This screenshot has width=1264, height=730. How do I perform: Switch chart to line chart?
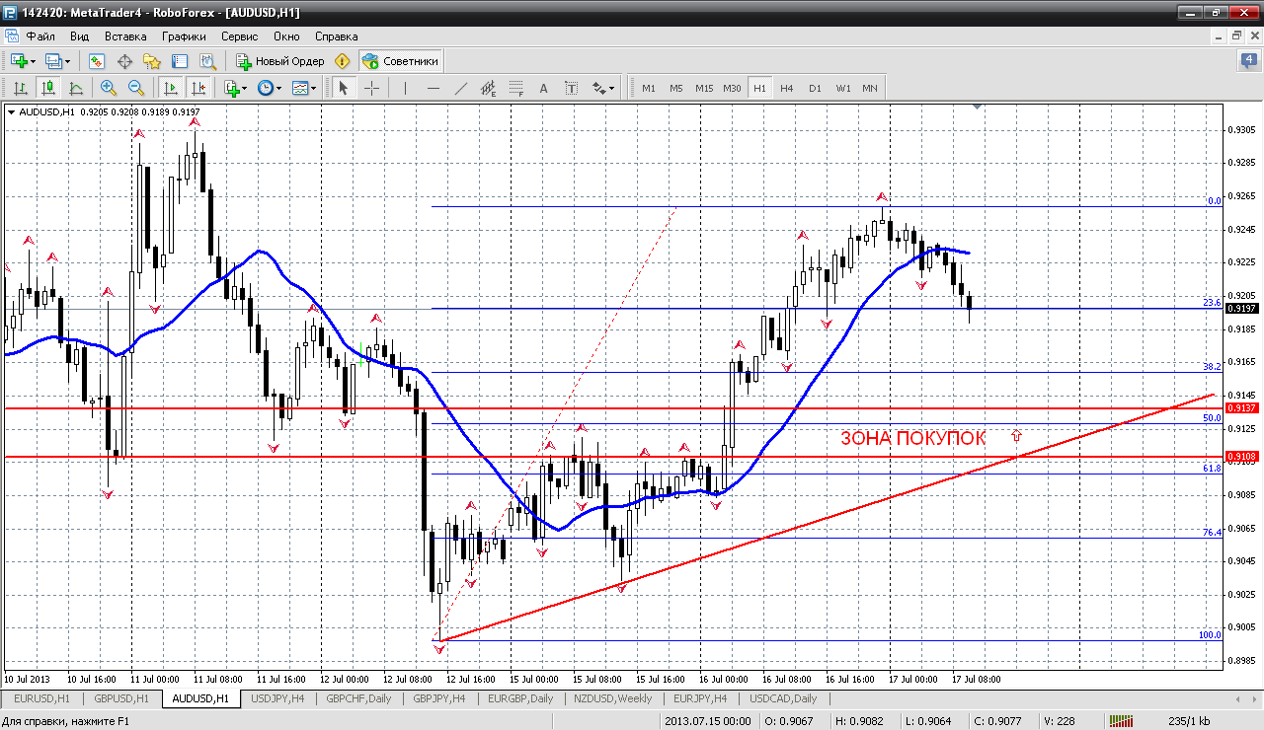click(x=75, y=88)
